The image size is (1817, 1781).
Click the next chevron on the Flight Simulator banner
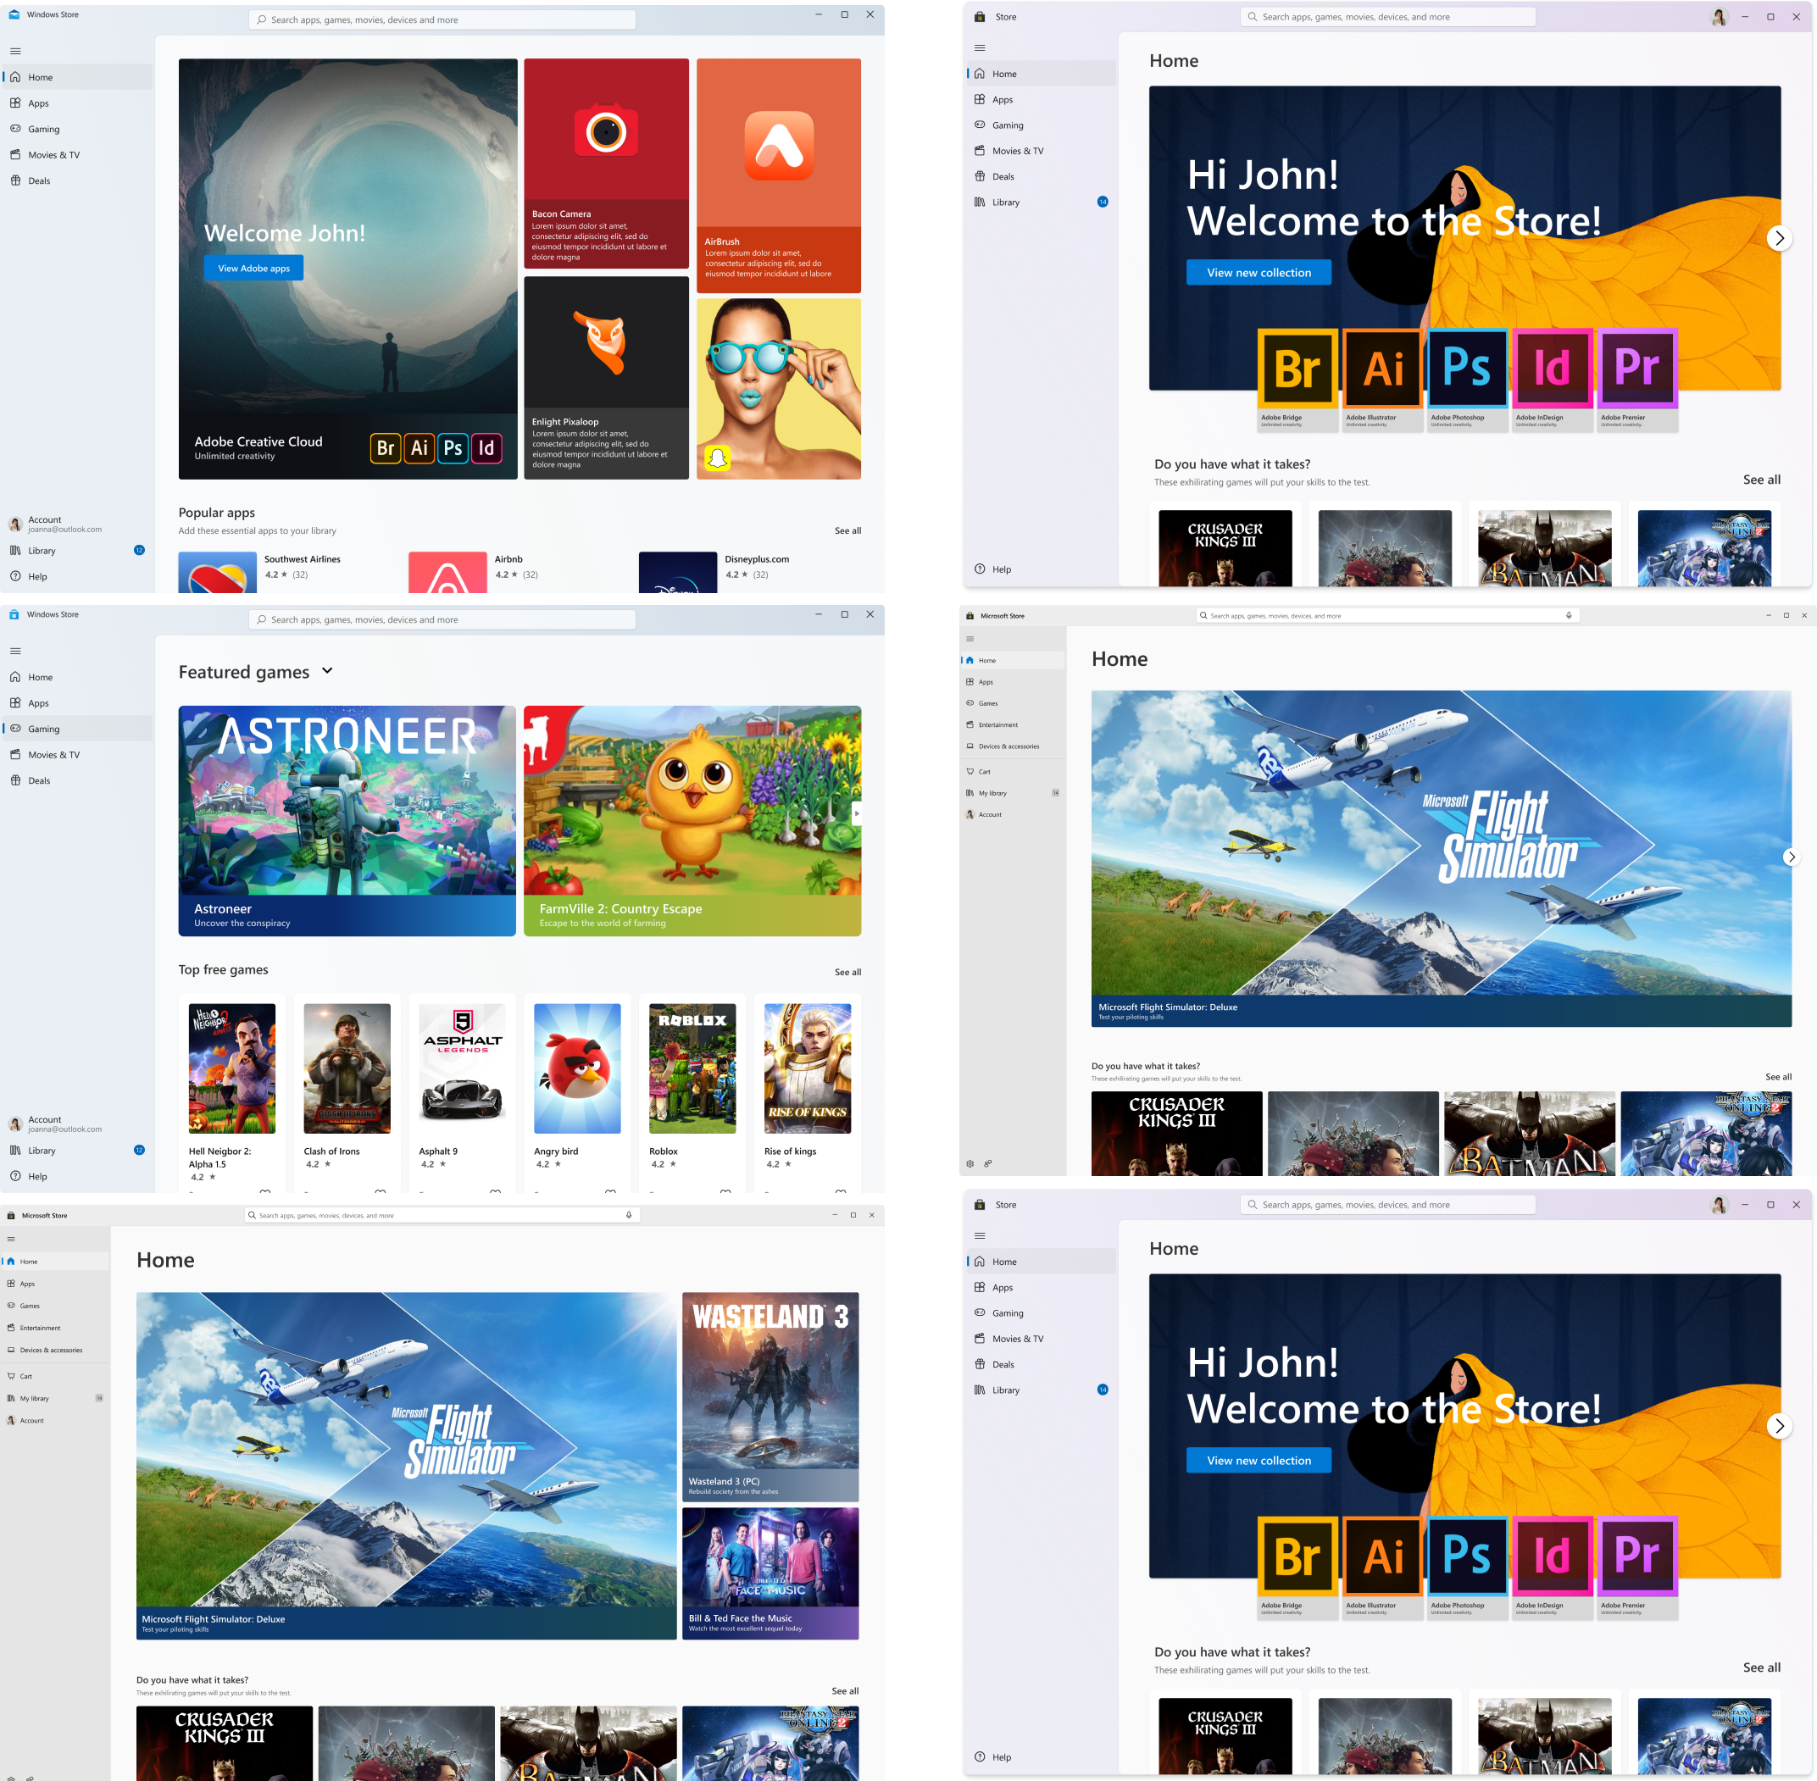[x=1790, y=857]
